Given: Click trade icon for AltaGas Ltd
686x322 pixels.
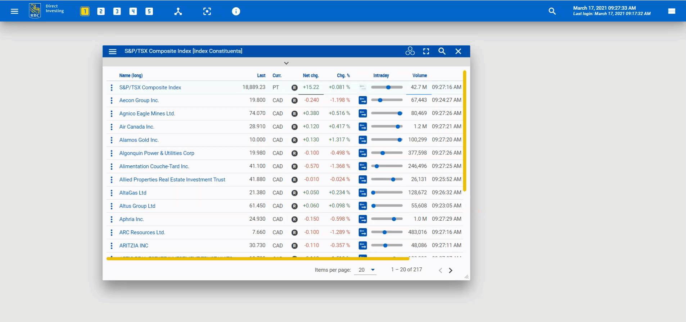Looking at the screenshot, I should coord(363,193).
